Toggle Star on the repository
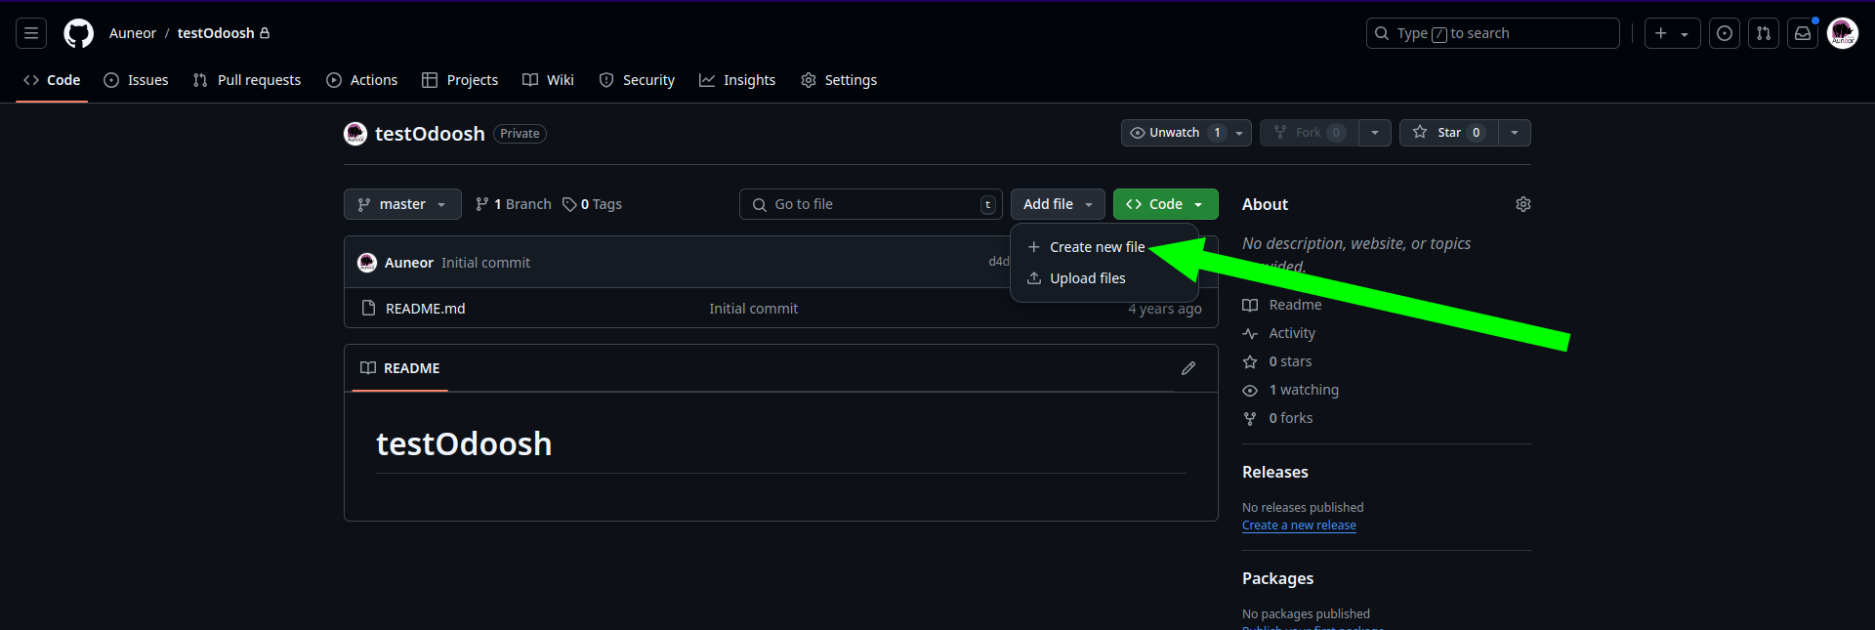The image size is (1875, 630). [x=1448, y=133]
